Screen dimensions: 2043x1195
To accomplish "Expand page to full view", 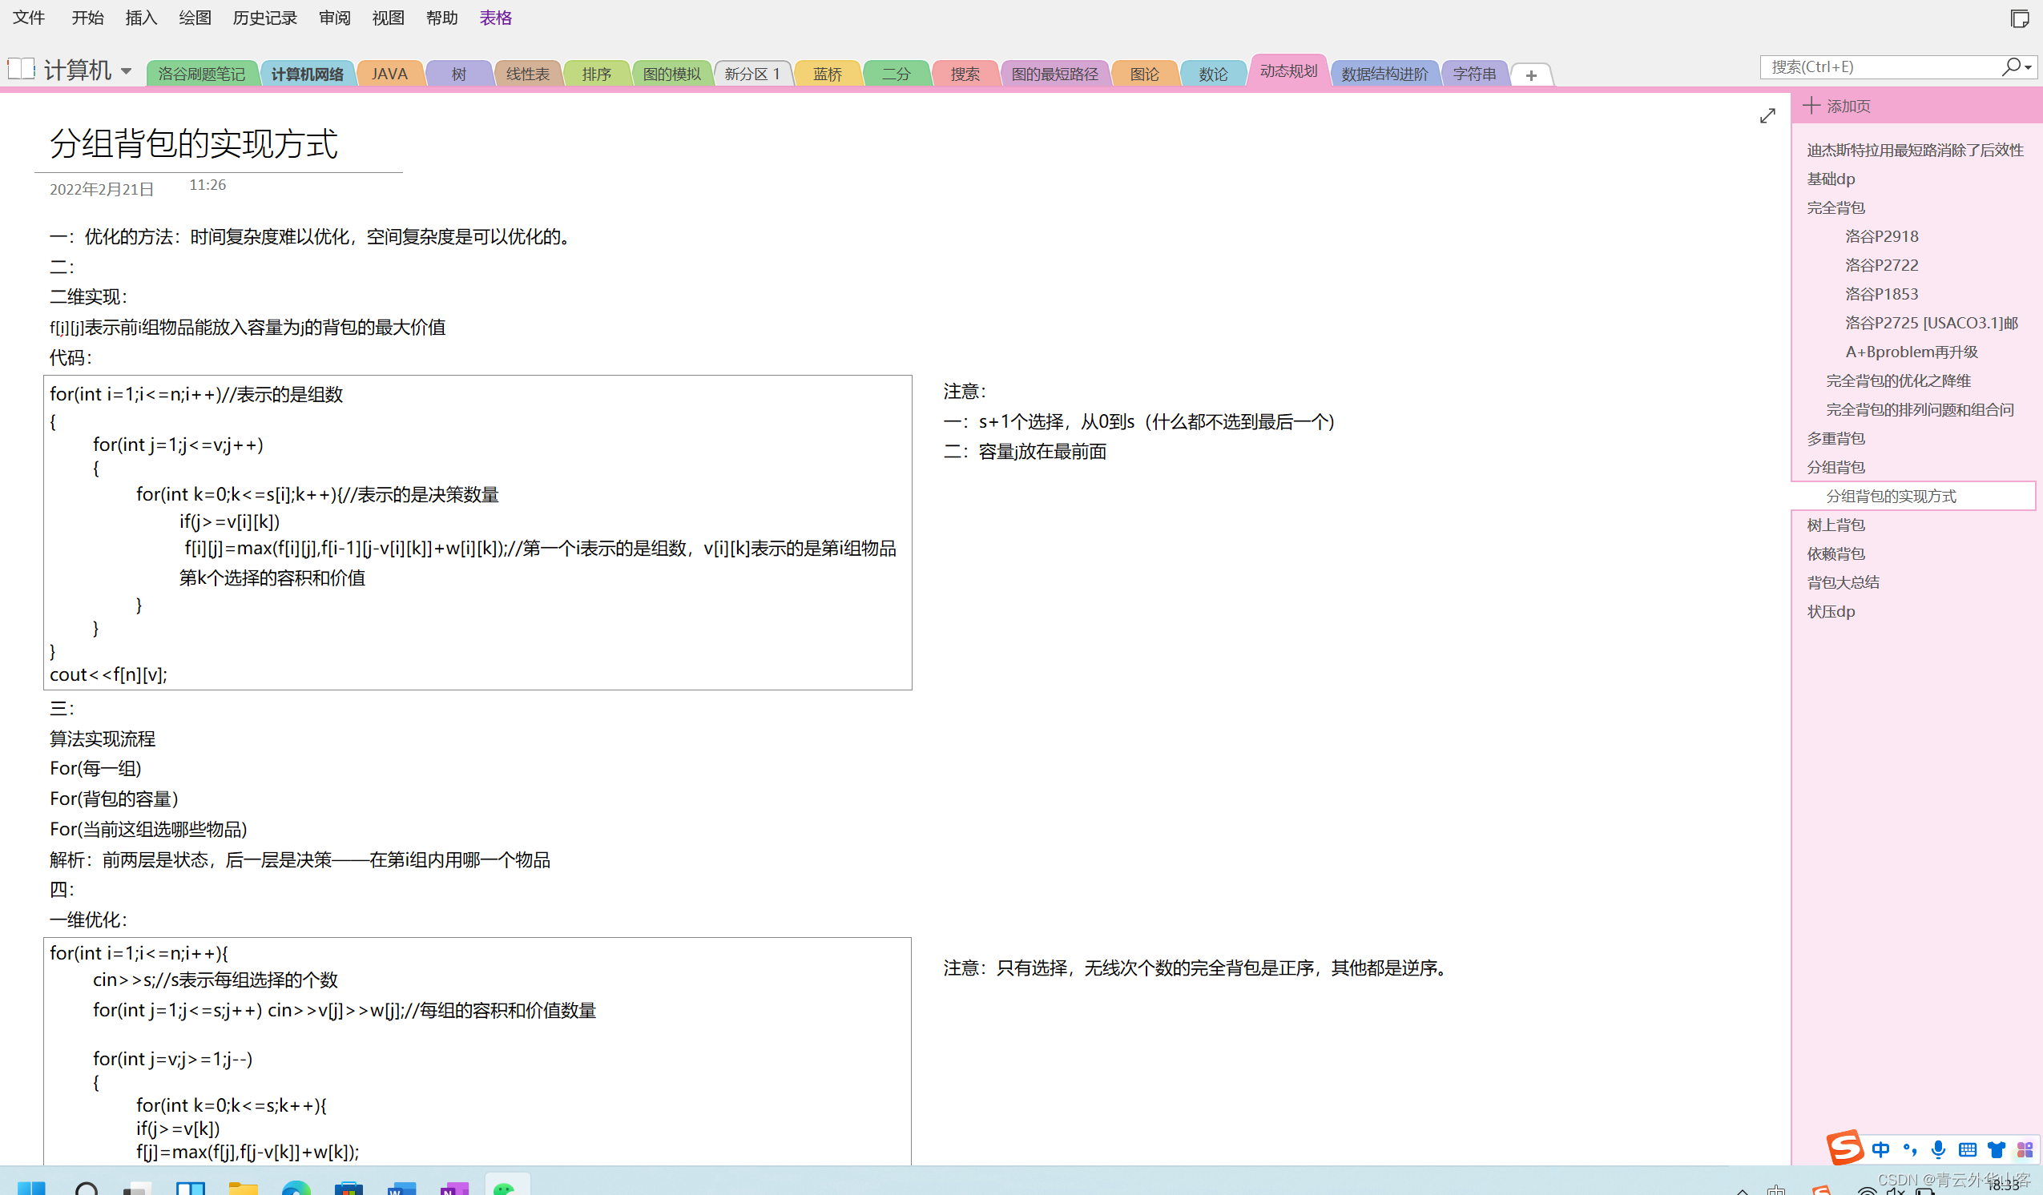I will coord(1767,116).
